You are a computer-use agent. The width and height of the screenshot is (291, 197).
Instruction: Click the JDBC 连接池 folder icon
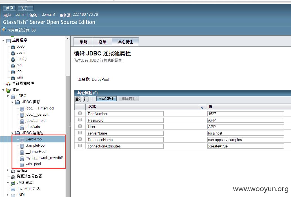17,133
